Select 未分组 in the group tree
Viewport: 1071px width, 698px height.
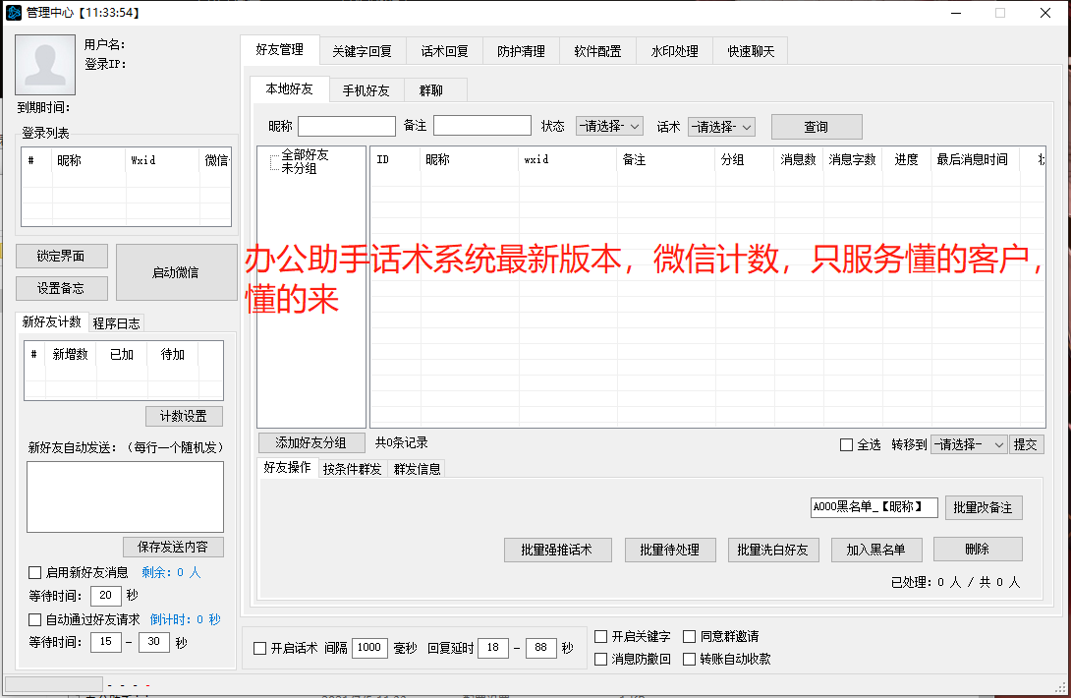[x=299, y=168]
